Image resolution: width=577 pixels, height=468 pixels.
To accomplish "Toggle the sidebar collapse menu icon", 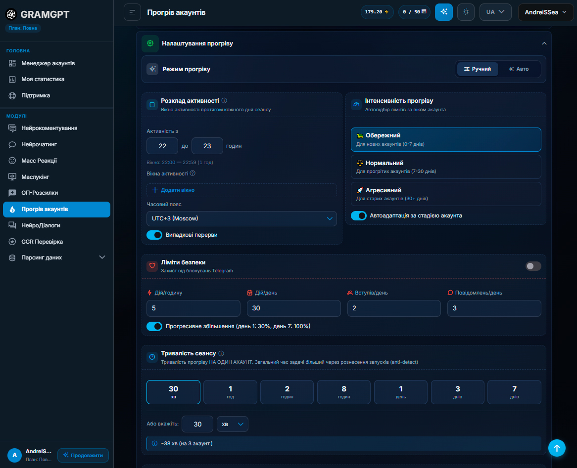I will pyautogui.click(x=132, y=12).
